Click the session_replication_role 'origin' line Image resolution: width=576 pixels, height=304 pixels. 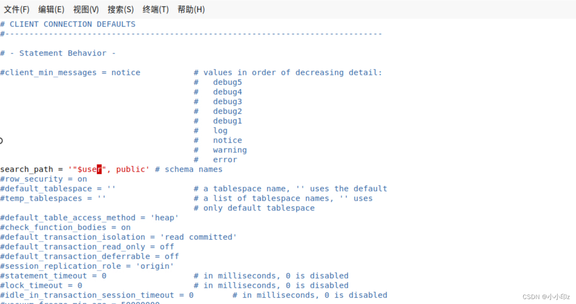[x=87, y=266]
